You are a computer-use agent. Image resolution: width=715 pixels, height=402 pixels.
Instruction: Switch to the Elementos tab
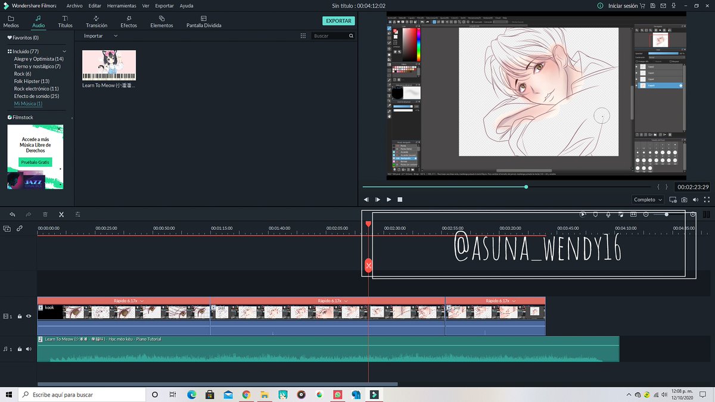(x=161, y=22)
